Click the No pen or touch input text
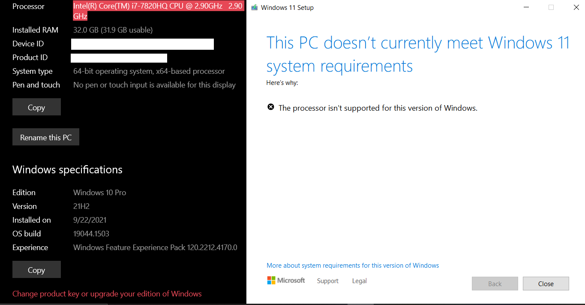The height and width of the screenshot is (305, 585). point(154,85)
